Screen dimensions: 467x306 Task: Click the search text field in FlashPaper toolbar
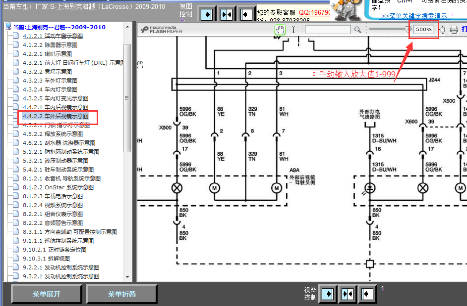pos(328,29)
